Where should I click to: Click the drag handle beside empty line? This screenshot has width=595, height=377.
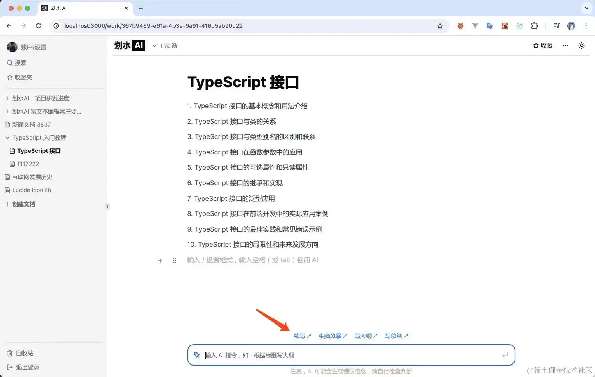174,261
